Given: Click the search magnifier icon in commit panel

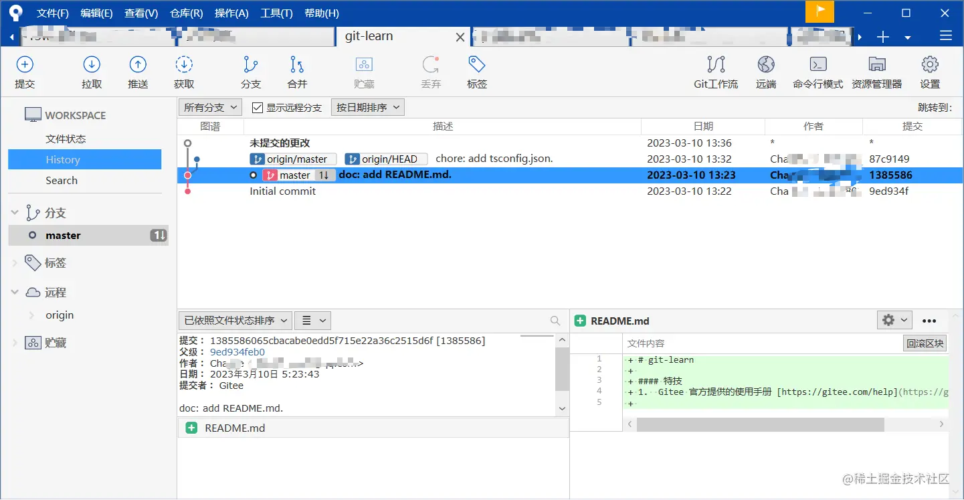Looking at the screenshot, I should 555,321.
